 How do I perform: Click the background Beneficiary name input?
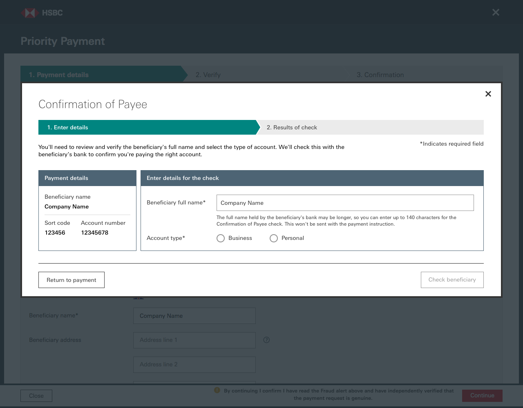(x=194, y=316)
